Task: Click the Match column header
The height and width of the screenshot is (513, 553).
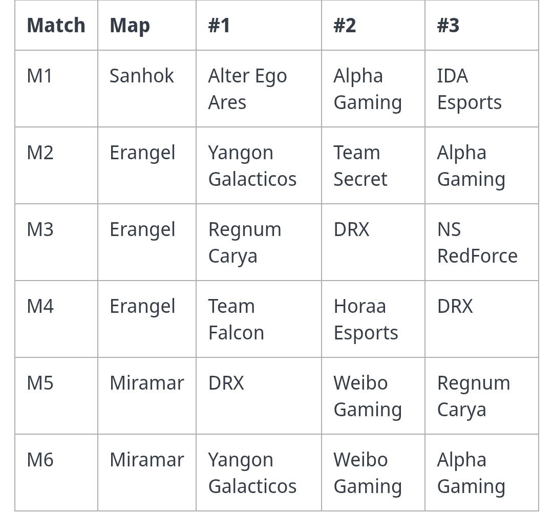Action: click(56, 26)
